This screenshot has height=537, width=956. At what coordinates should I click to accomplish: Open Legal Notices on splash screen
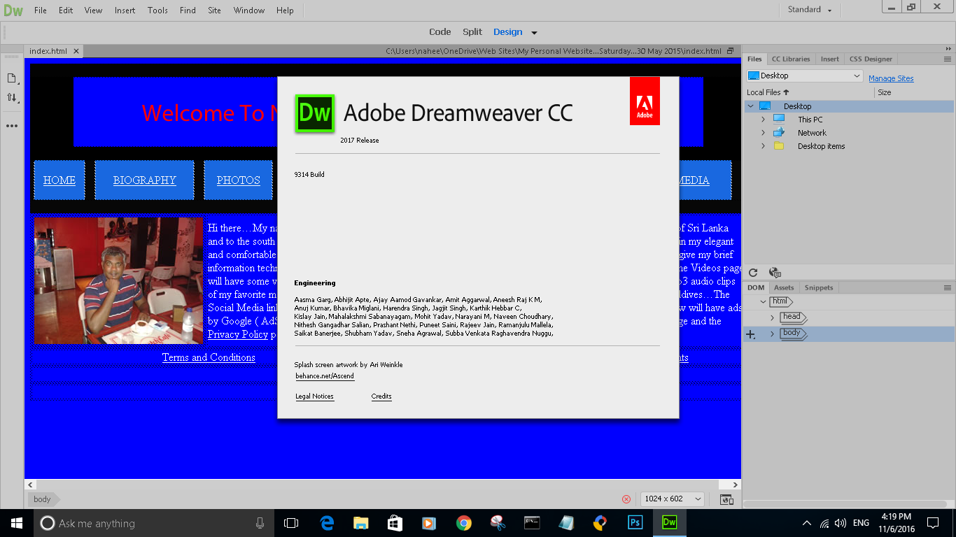pos(314,396)
